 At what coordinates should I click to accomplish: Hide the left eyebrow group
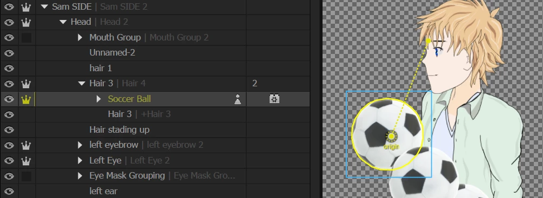[x=9, y=145]
